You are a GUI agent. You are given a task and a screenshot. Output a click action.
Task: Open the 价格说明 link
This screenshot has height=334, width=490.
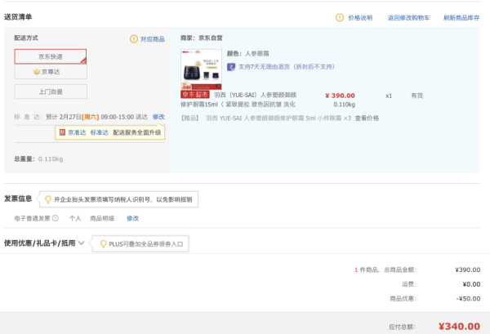[x=360, y=18]
